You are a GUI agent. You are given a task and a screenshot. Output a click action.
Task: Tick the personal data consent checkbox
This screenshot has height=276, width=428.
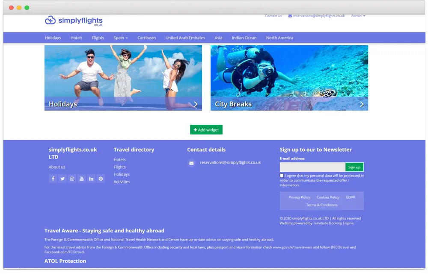coord(282,175)
